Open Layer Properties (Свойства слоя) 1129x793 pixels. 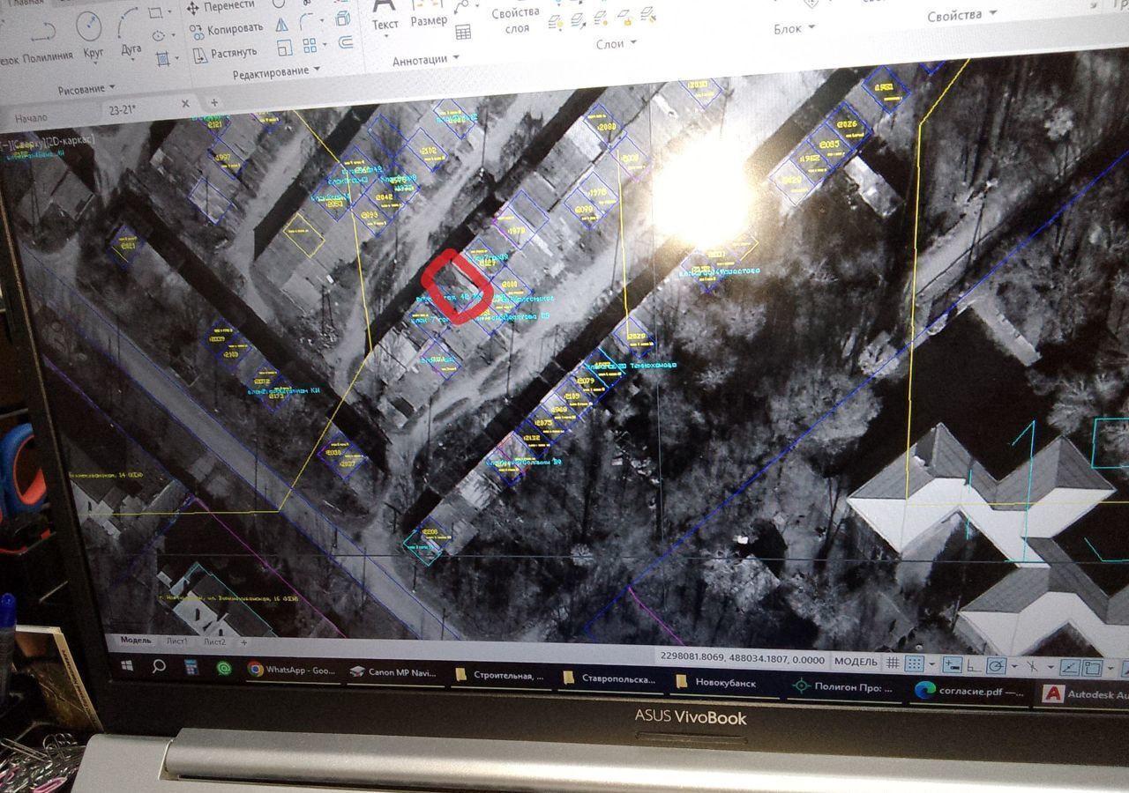tap(516, 19)
